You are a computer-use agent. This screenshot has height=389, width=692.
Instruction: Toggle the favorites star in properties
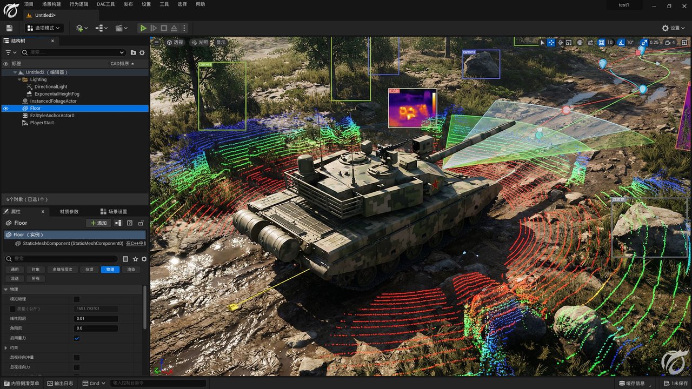[x=136, y=259]
